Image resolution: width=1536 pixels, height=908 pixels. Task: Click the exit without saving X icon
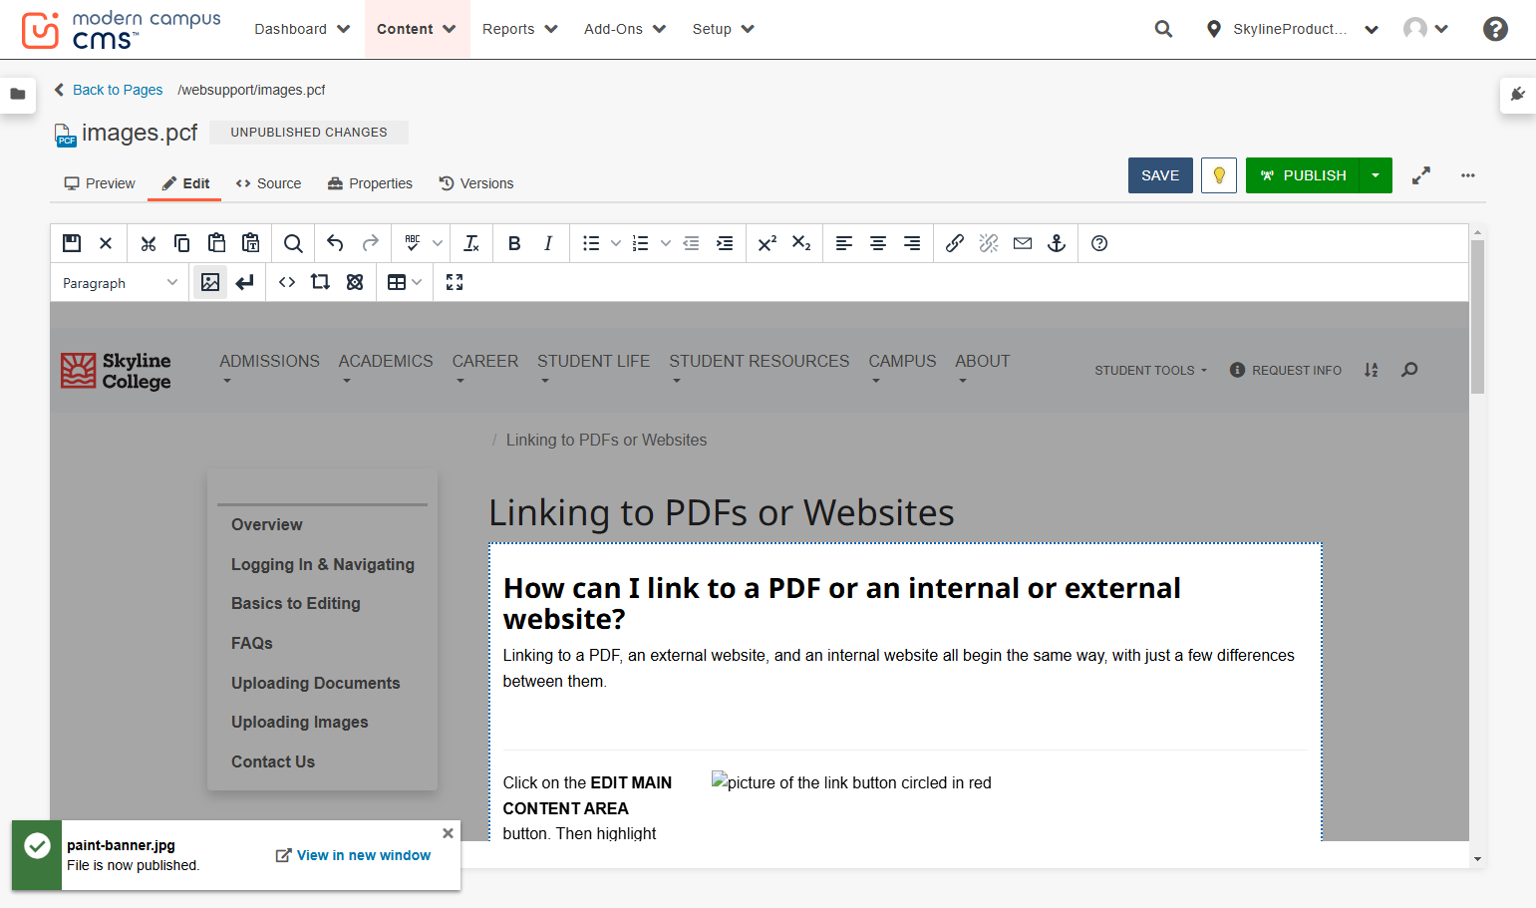106,243
